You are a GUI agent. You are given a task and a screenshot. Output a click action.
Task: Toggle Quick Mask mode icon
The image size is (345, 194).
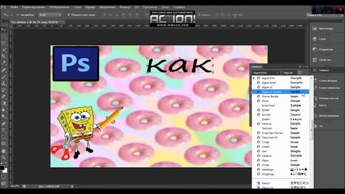pos(4,177)
